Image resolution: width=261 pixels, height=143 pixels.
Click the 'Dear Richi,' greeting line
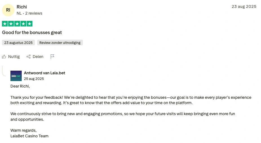click(20, 86)
